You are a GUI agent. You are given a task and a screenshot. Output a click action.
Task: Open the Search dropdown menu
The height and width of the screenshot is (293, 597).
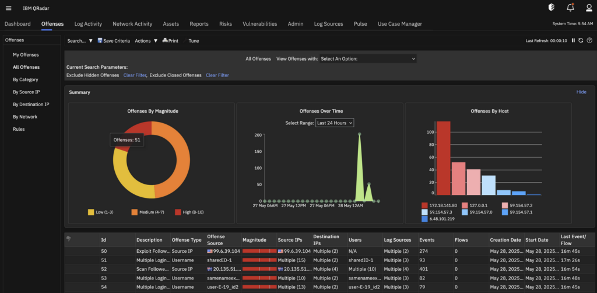point(80,41)
